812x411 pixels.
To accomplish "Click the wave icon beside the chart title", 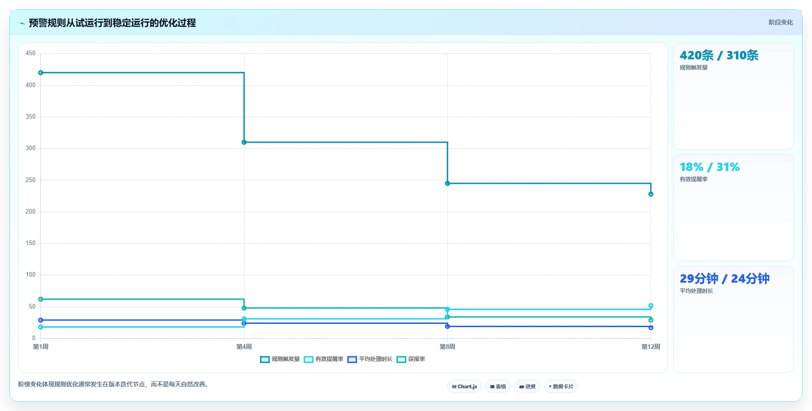I will tap(22, 23).
